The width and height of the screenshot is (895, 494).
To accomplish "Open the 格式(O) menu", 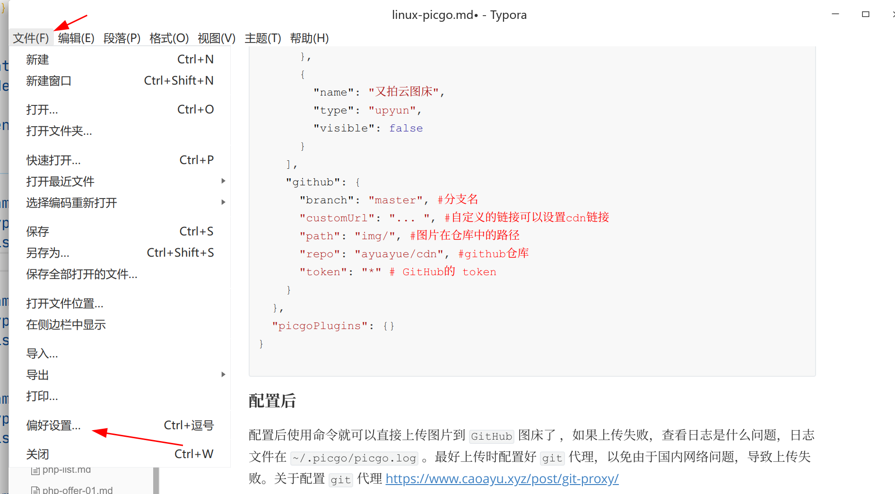I will (169, 38).
